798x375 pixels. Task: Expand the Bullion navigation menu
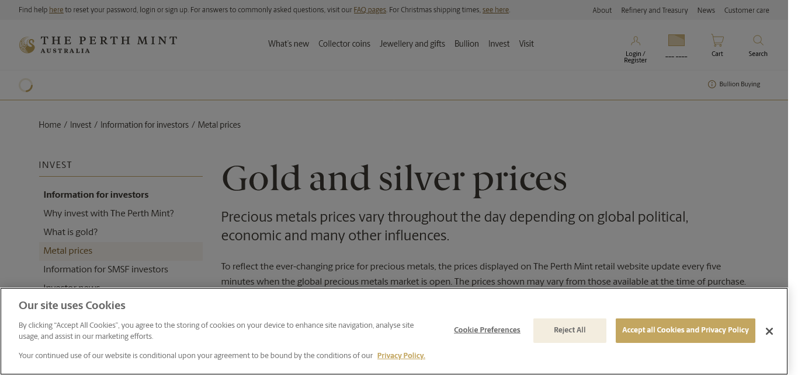point(466,44)
